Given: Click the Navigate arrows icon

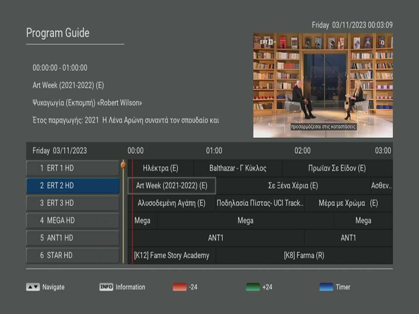Looking at the screenshot, I should click(x=33, y=287).
